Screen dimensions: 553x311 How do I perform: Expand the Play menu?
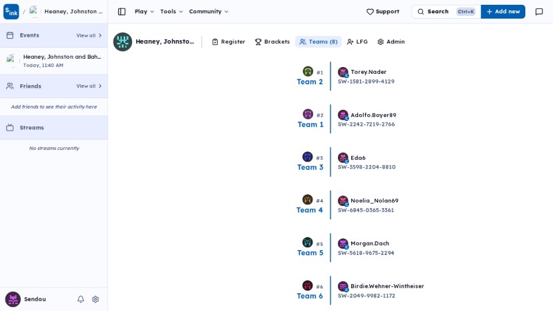point(144,12)
